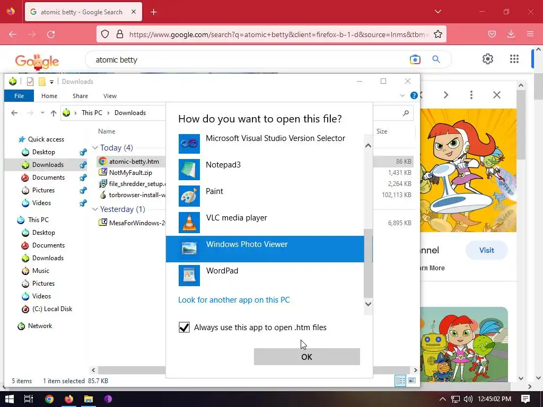This screenshot has width=543, height=407.
Task: Switch to the Home ribbon tab
Action: coord(49,96)
